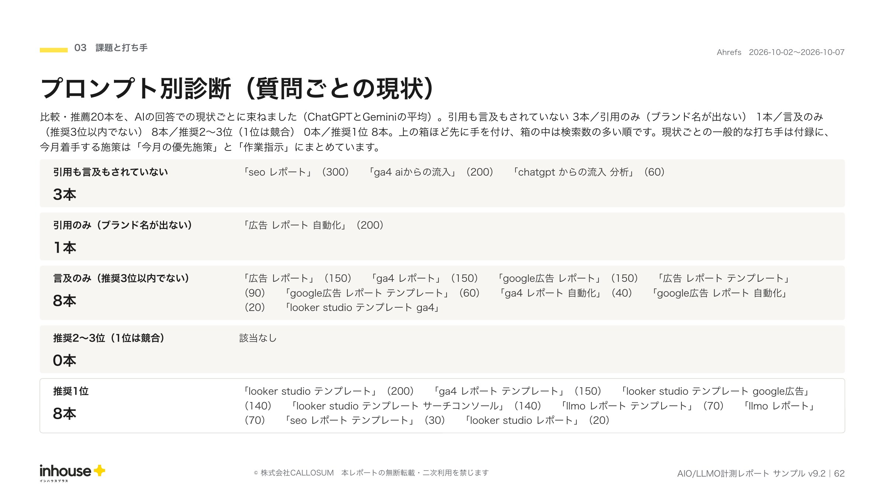Click keyword 「広告 レポート 自動化」 (200)
This screenshot has height=498, width=885.
[x=313, y=225]
